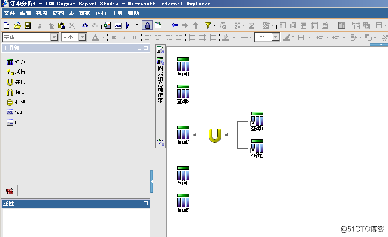
Task: Click the font color A icon
Action: pyautogui.click(x=96, y=37)
